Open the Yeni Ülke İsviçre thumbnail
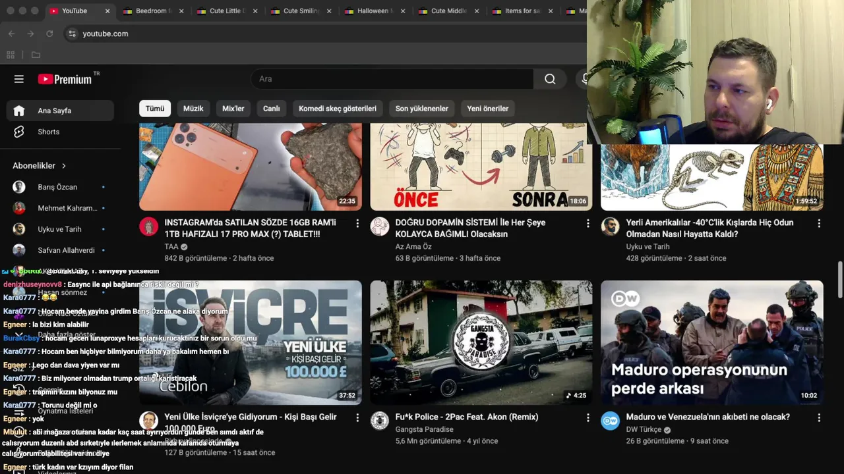Viewport: 844px width, 474px height. pyautogui.click(x=251, y=342)
